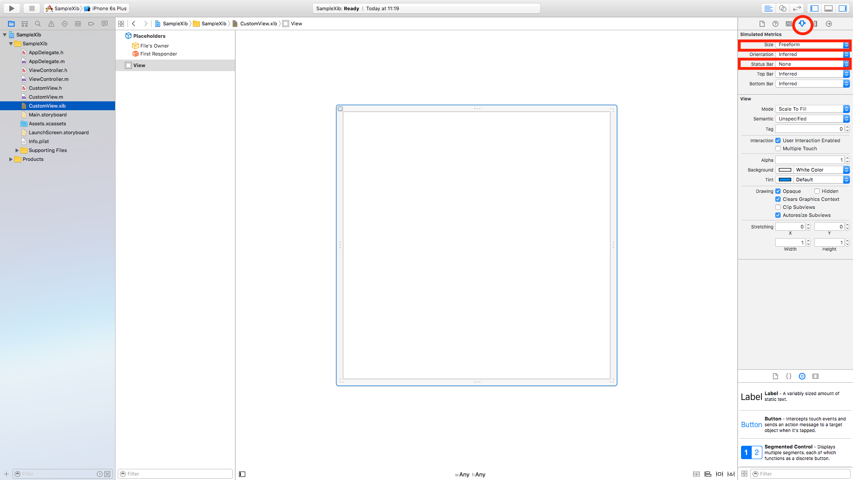Select CustomView.xib in the jump bar

pos(258,24)
